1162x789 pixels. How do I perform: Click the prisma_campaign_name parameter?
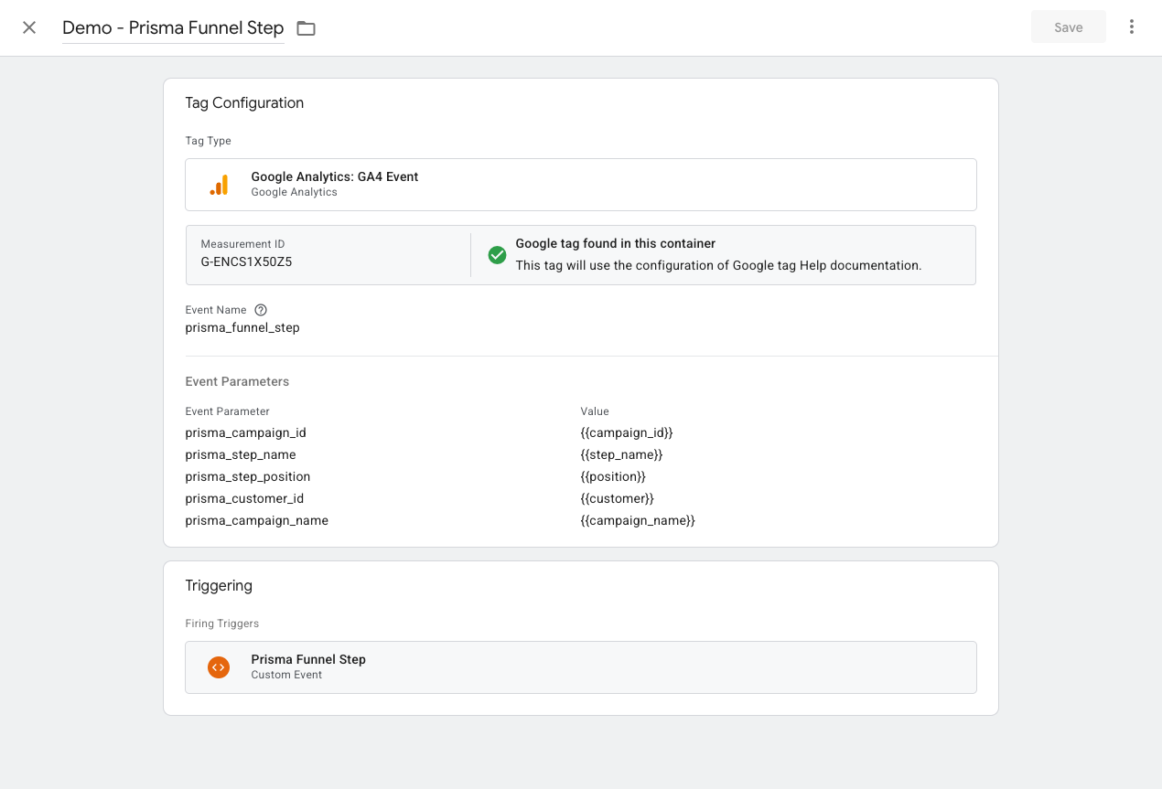coord(256,520)
